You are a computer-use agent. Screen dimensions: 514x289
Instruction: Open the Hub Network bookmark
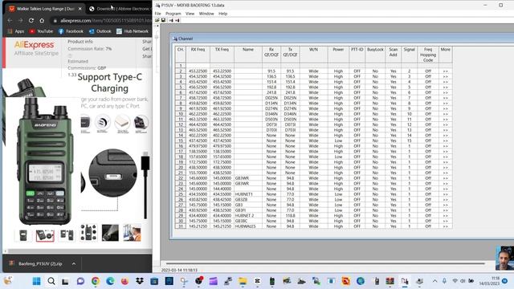(133, 31)
